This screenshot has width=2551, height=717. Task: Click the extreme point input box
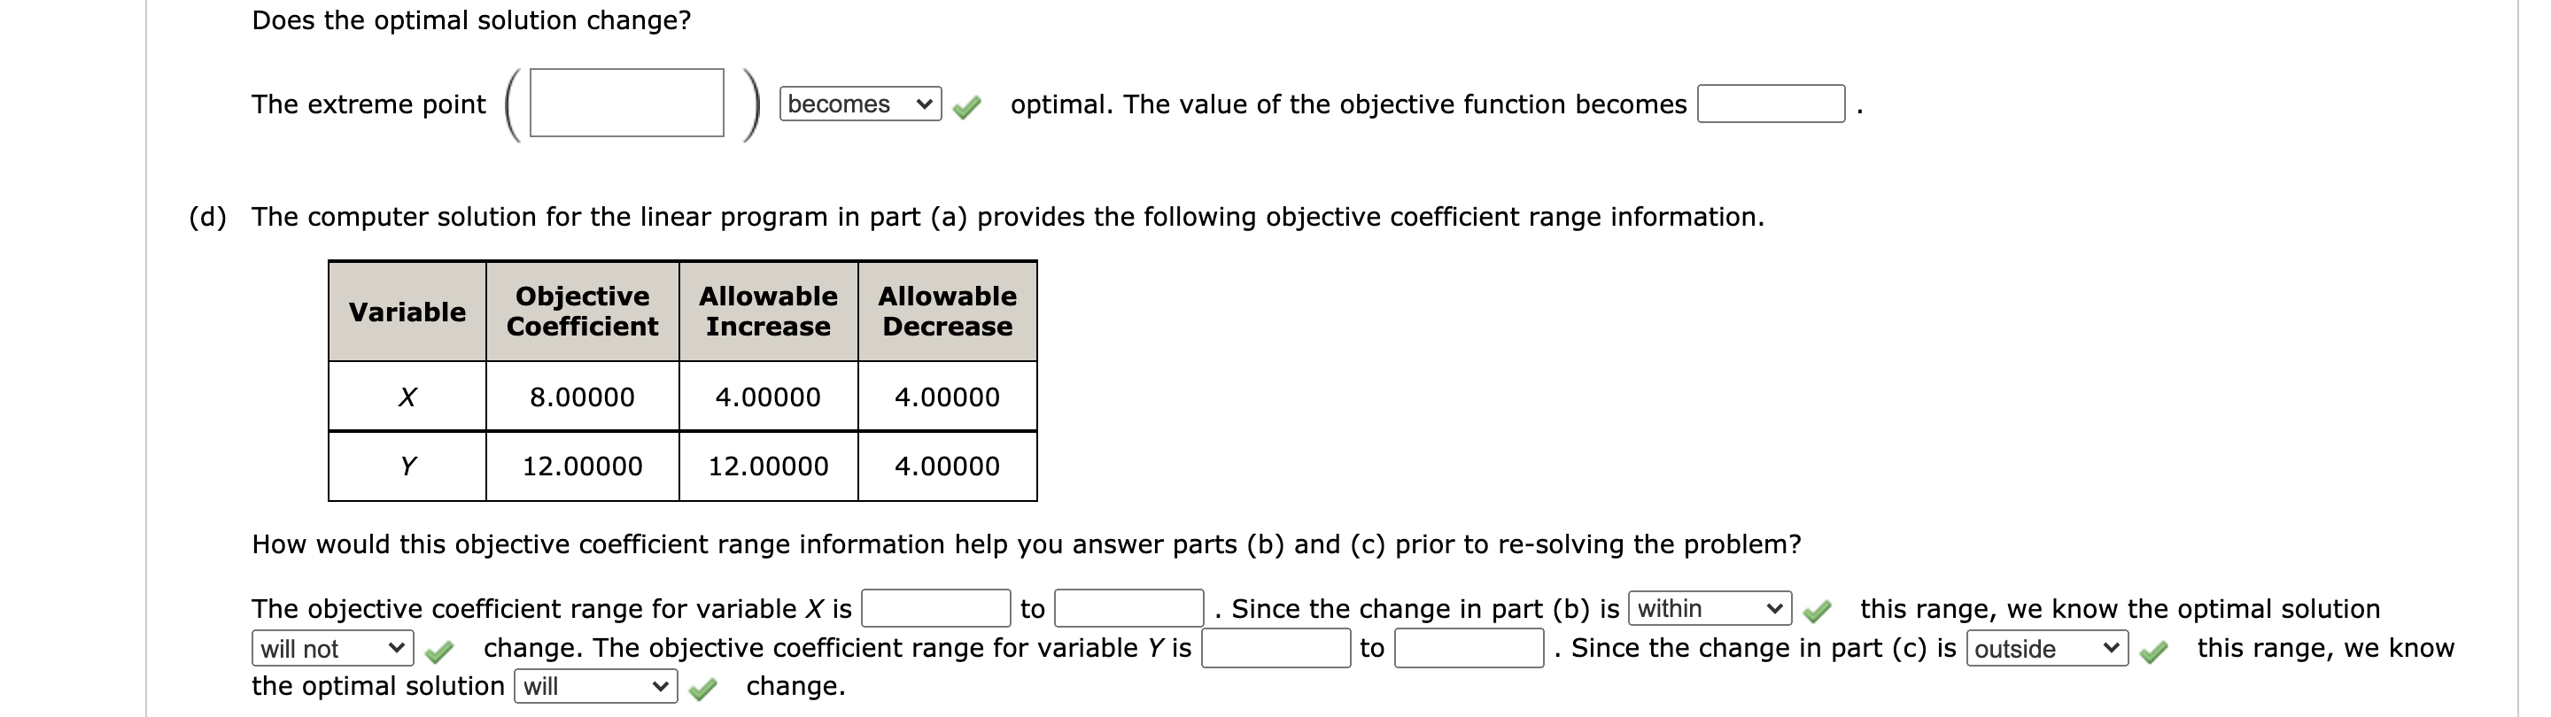[626, 104]
